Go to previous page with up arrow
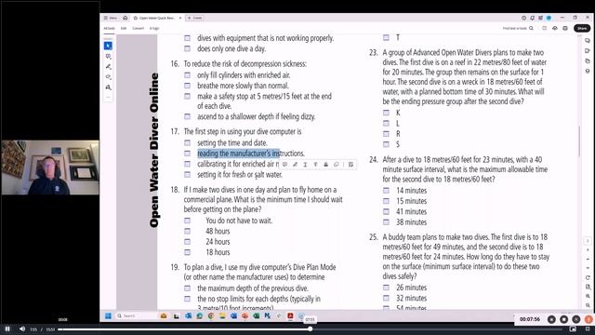 [588, 259]
